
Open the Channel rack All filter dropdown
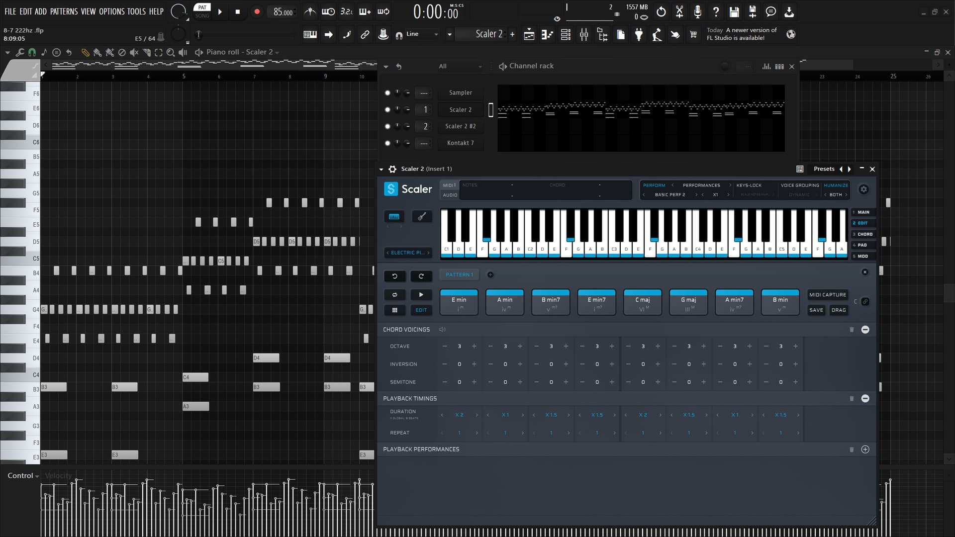coord(460,66)
